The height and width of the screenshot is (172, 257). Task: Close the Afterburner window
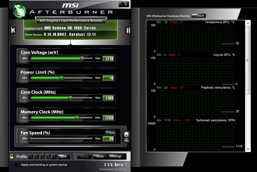point(126,4)
